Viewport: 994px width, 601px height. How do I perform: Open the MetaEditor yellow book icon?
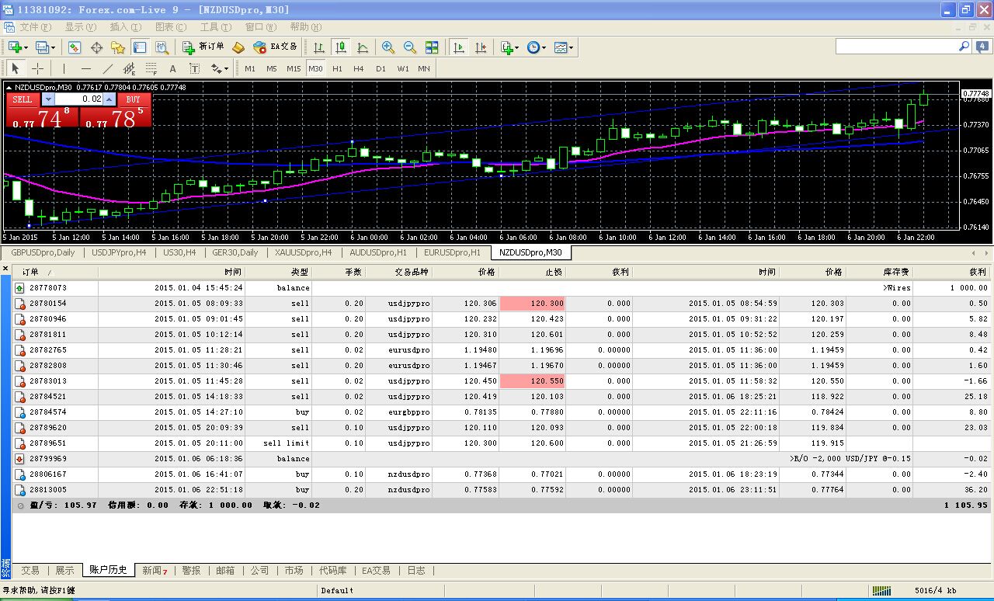pos(238,47)
